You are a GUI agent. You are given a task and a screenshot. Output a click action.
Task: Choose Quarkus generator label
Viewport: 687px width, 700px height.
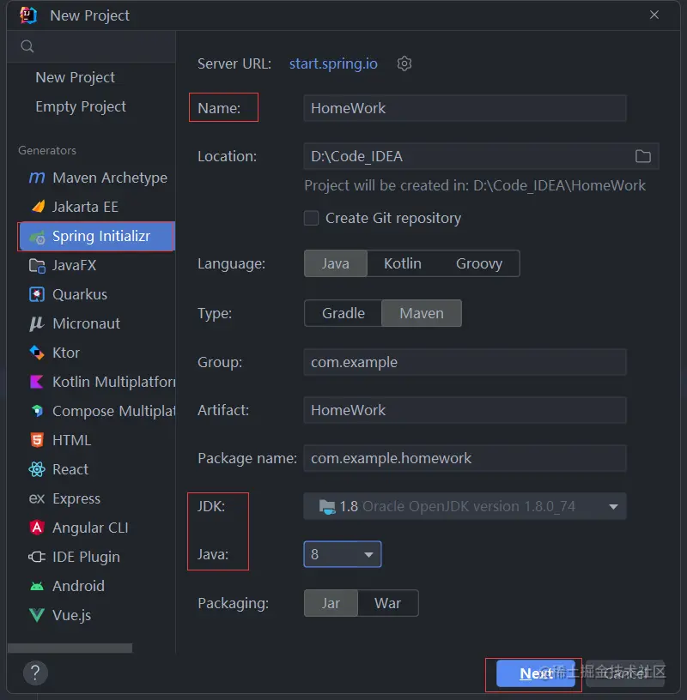click(x=80, y=294)
